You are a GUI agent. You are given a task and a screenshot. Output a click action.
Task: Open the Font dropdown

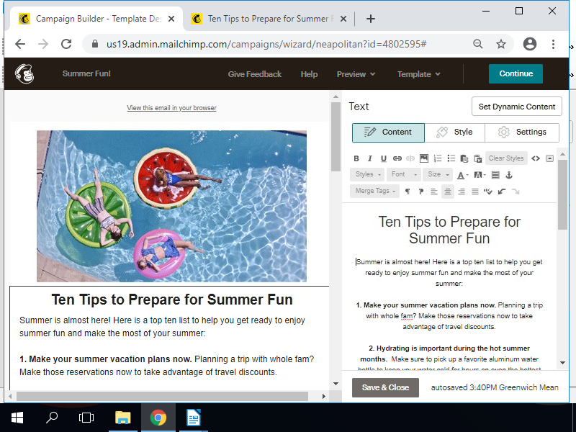pyautogui.click(x=403, y=174)
